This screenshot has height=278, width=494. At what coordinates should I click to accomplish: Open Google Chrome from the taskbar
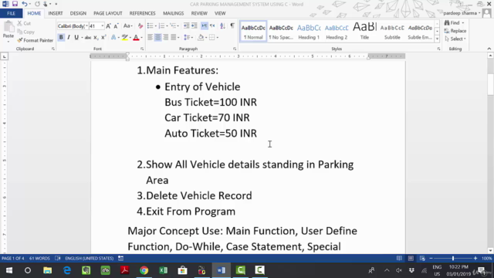[144, 270]
